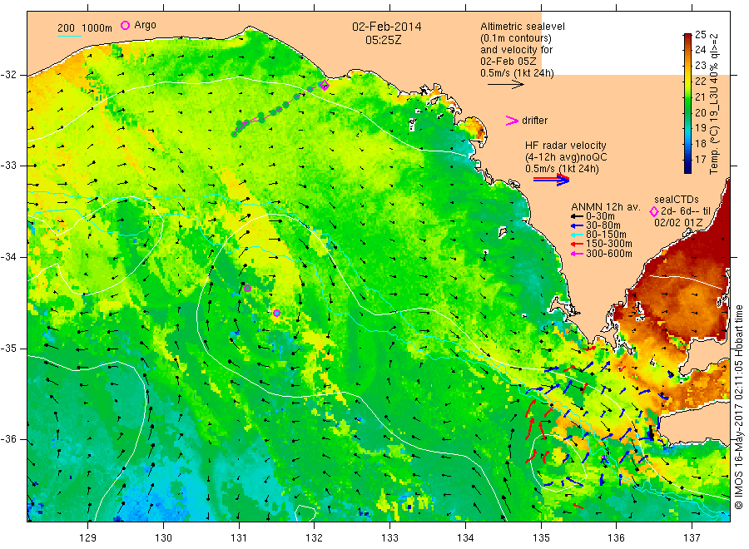
Task: Click the 19 tick label on the colorbar
Action: click(x=700, y=128)
